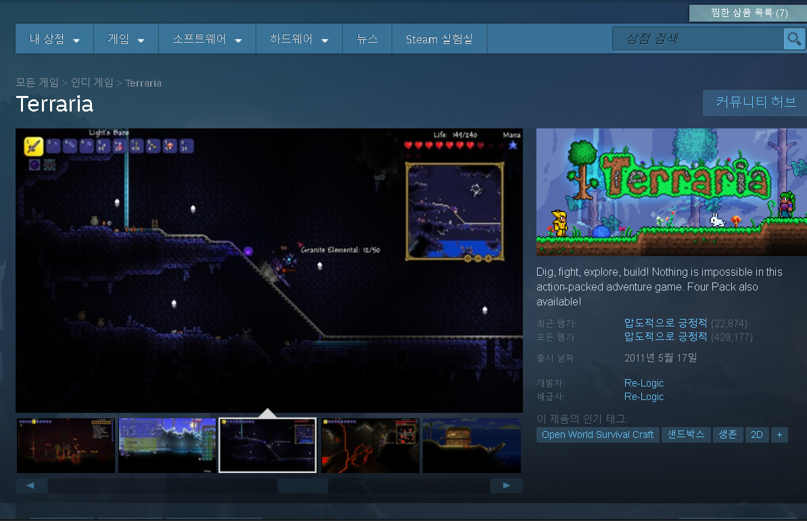Click the 2011년 5월 17일 release date text

point(660,358)
